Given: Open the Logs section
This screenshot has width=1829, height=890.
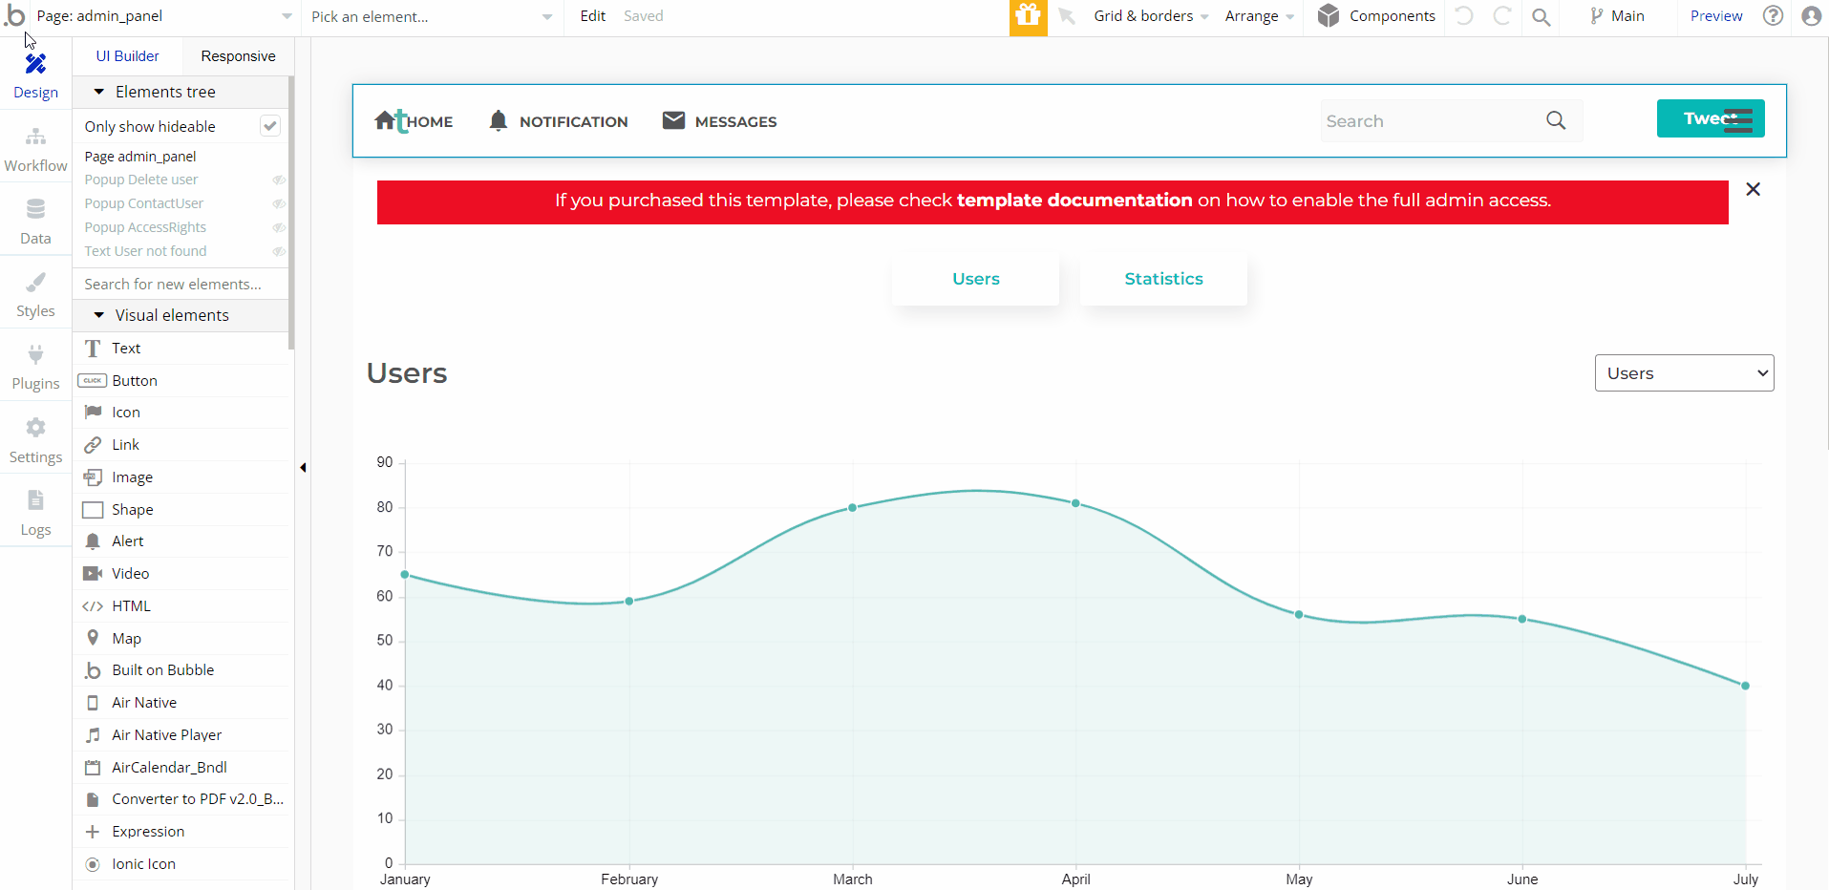Looking at the screenshot, I should tap(35, 514).
